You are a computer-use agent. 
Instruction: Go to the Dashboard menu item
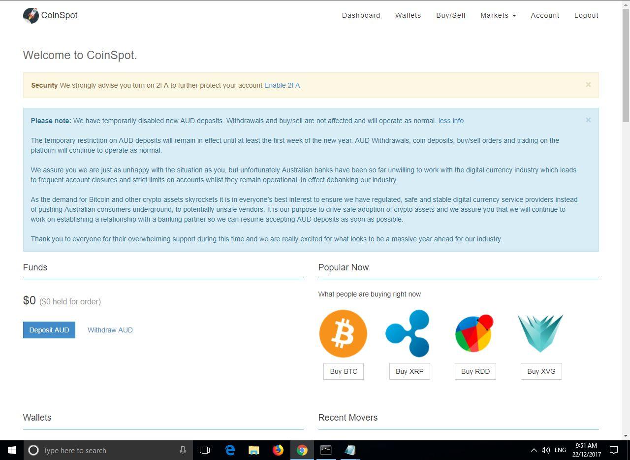pyautogui.click(x=361, y=15)
